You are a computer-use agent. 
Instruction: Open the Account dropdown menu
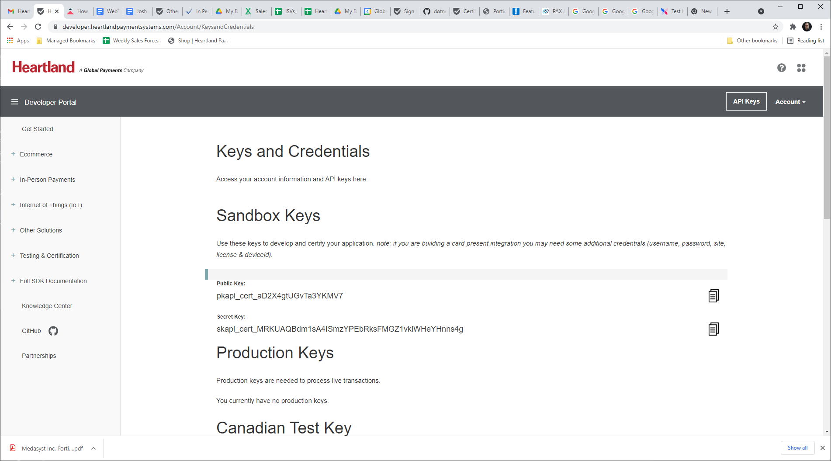(x=790, y=102)
